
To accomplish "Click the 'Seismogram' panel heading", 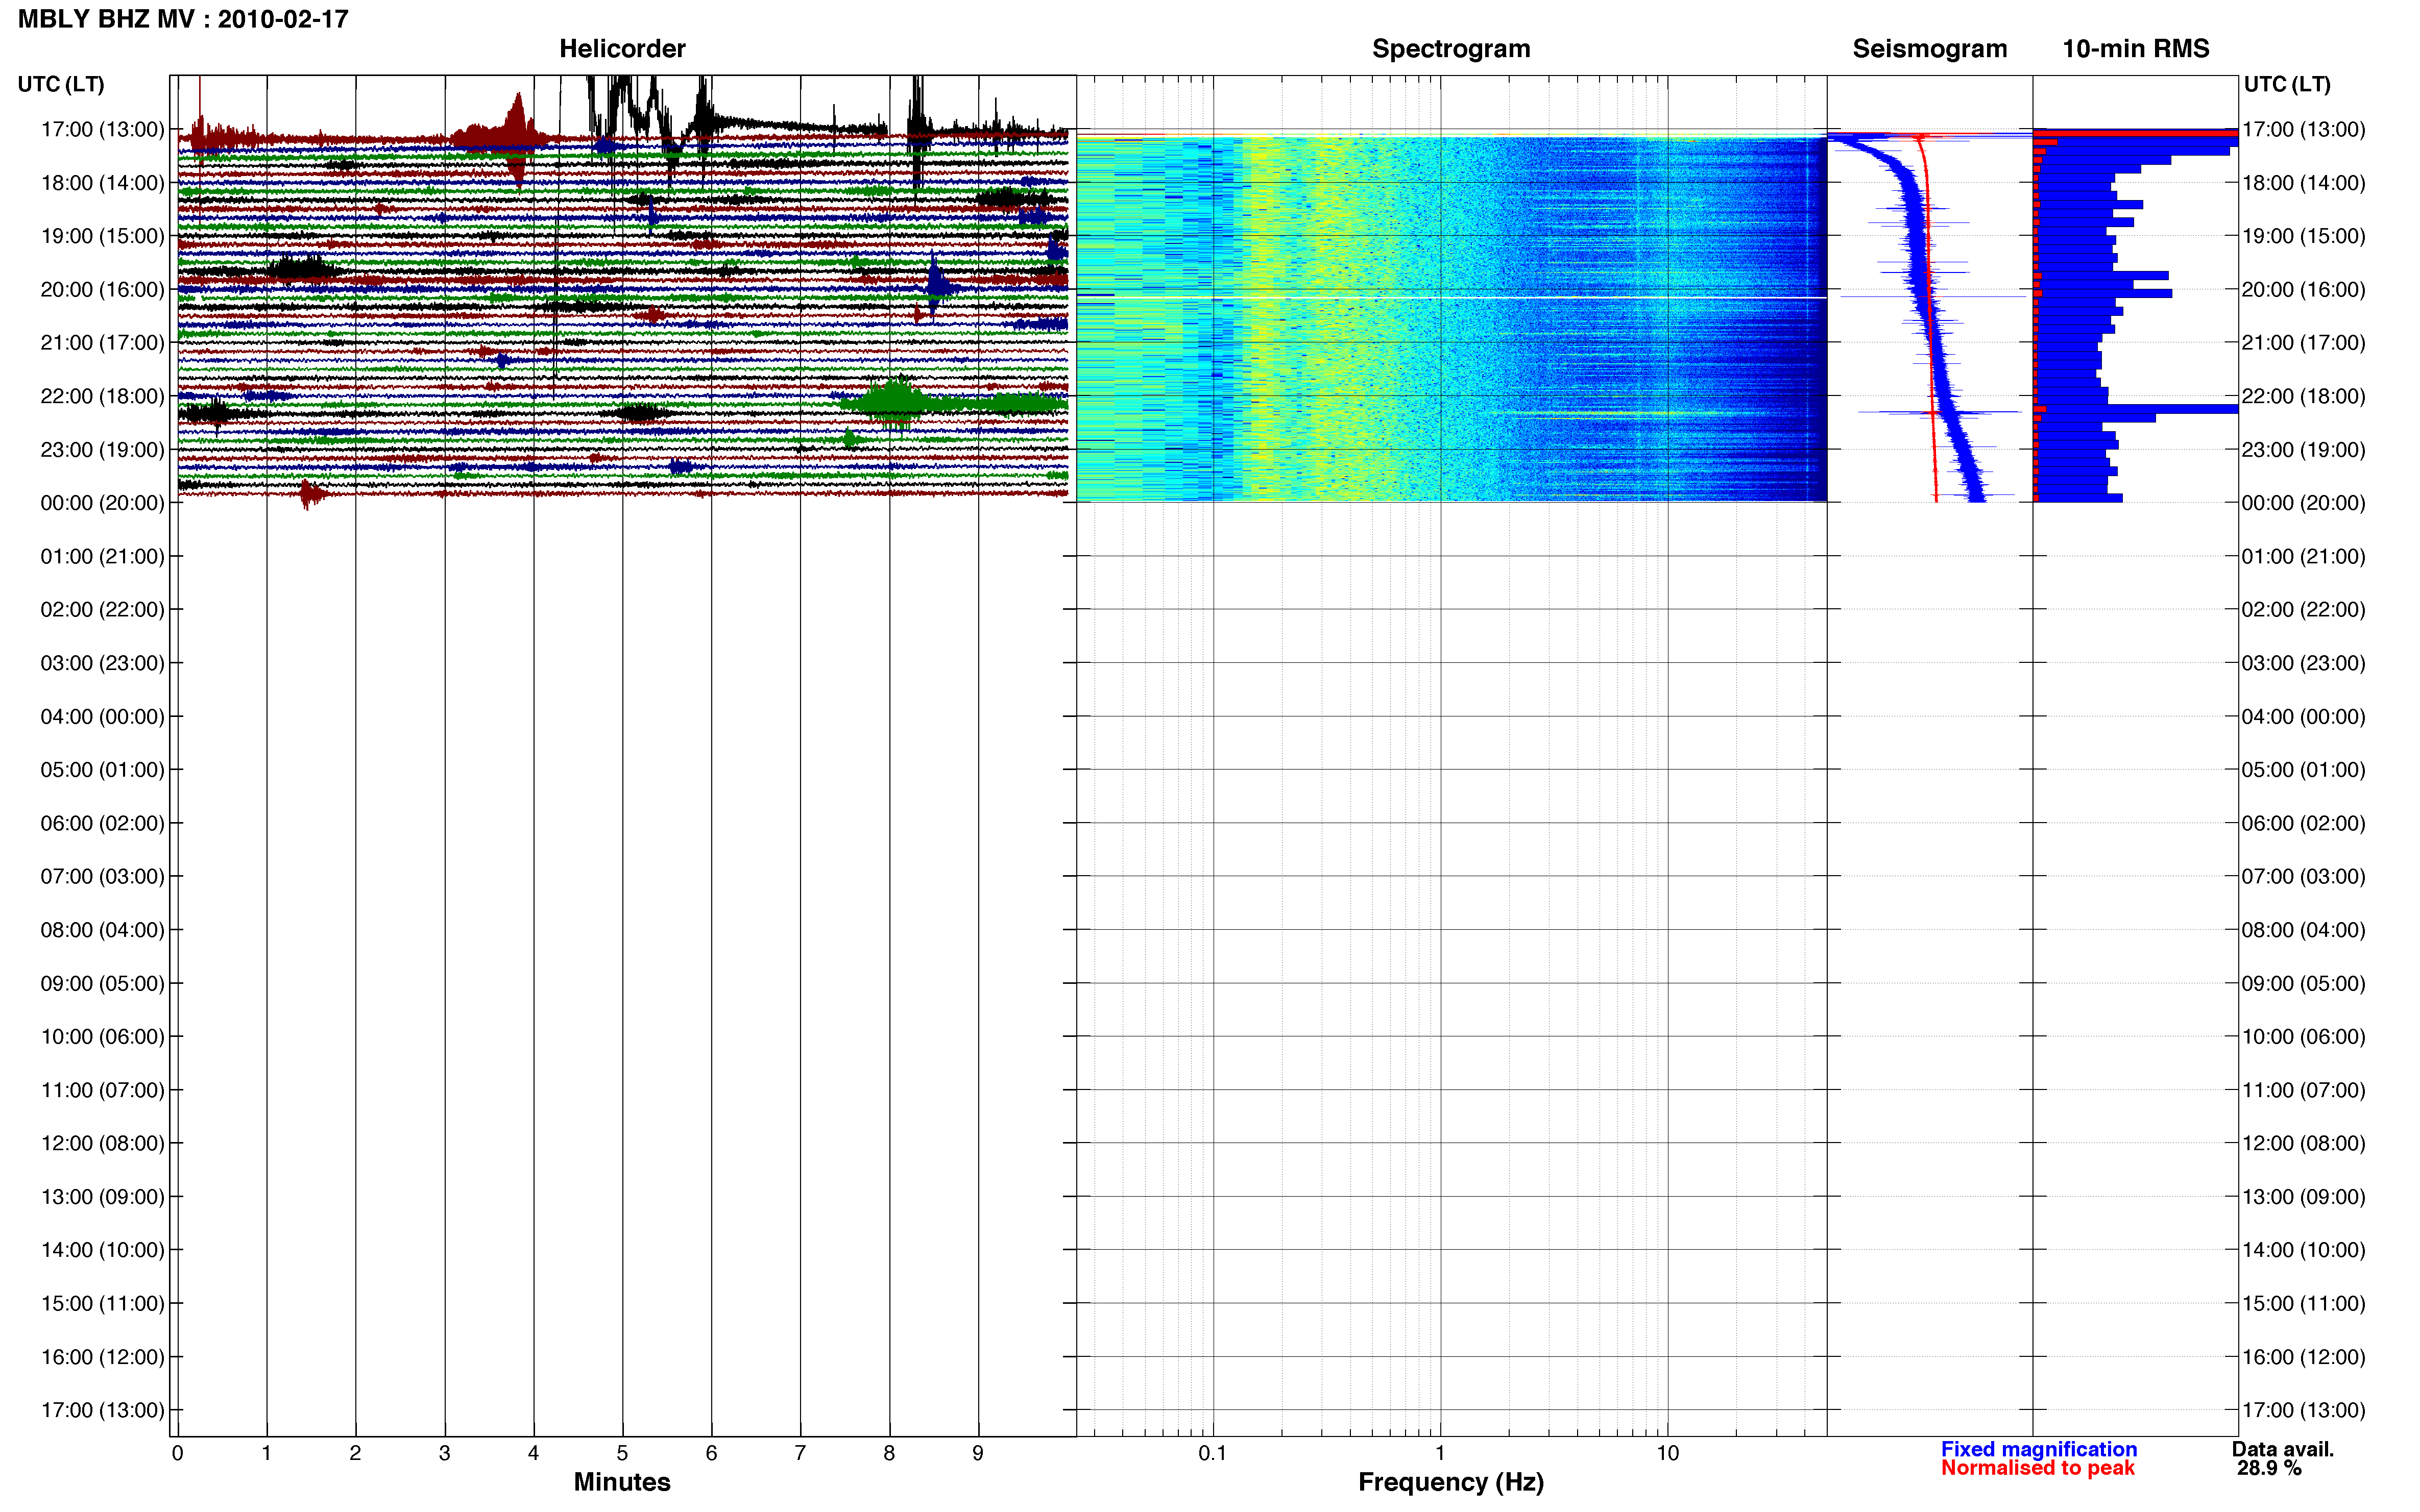I will (x=1929, y=48).
